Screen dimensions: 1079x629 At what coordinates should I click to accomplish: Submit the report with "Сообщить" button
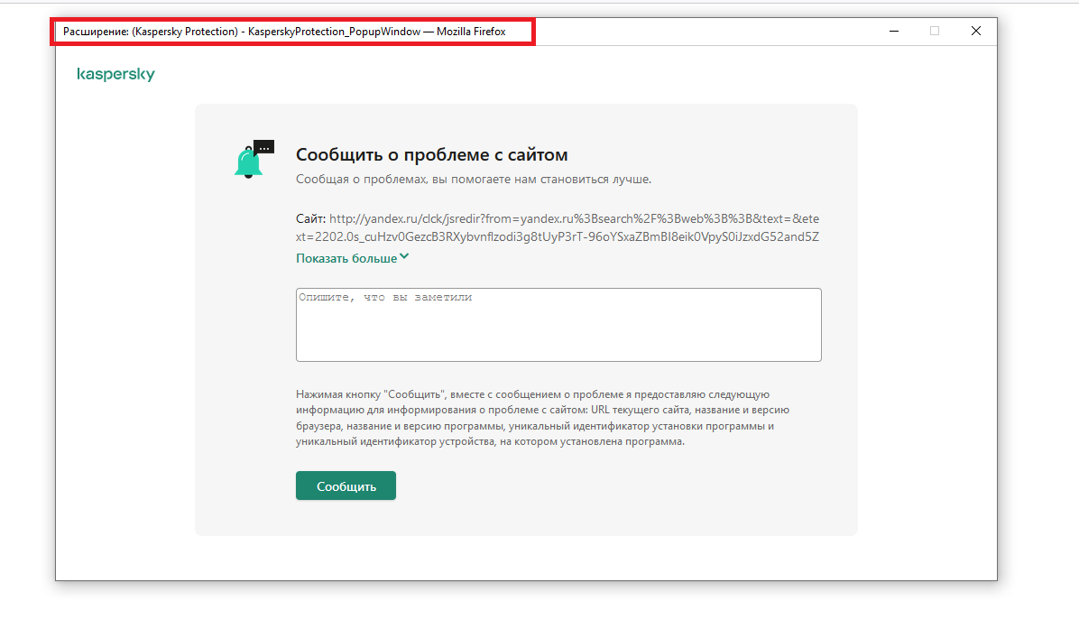[x=346, y=486]
